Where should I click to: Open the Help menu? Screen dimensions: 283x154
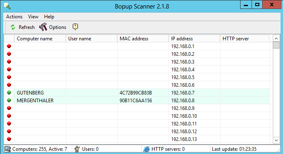[49, 17]
